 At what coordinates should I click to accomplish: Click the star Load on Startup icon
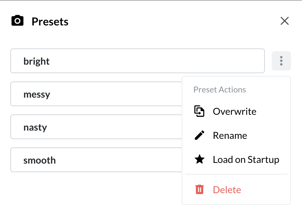(199, 159)
